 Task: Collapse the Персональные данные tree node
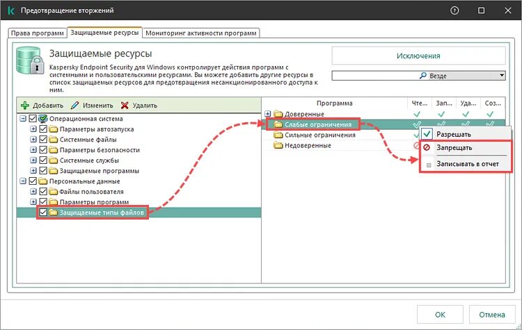[23, 181]
